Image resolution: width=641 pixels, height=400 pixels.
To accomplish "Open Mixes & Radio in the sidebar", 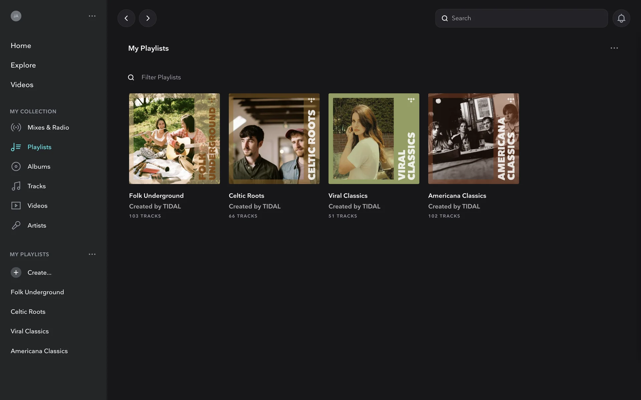I will [x=48, y=127].
